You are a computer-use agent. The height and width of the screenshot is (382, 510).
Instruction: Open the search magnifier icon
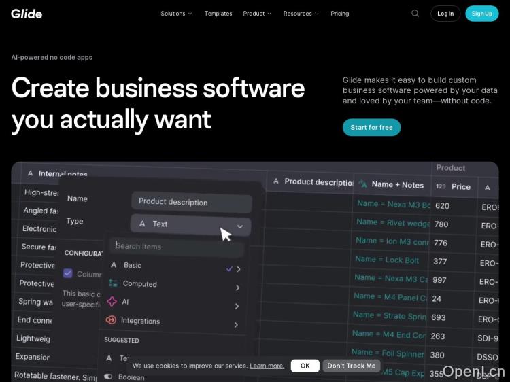[415, 14]
